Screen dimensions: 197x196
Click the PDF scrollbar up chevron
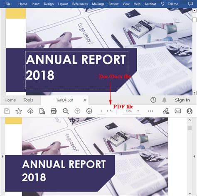point(190,120)
